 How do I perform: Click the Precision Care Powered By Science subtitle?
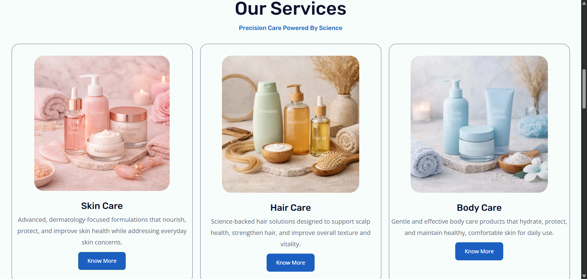click(x=290, y=28)
